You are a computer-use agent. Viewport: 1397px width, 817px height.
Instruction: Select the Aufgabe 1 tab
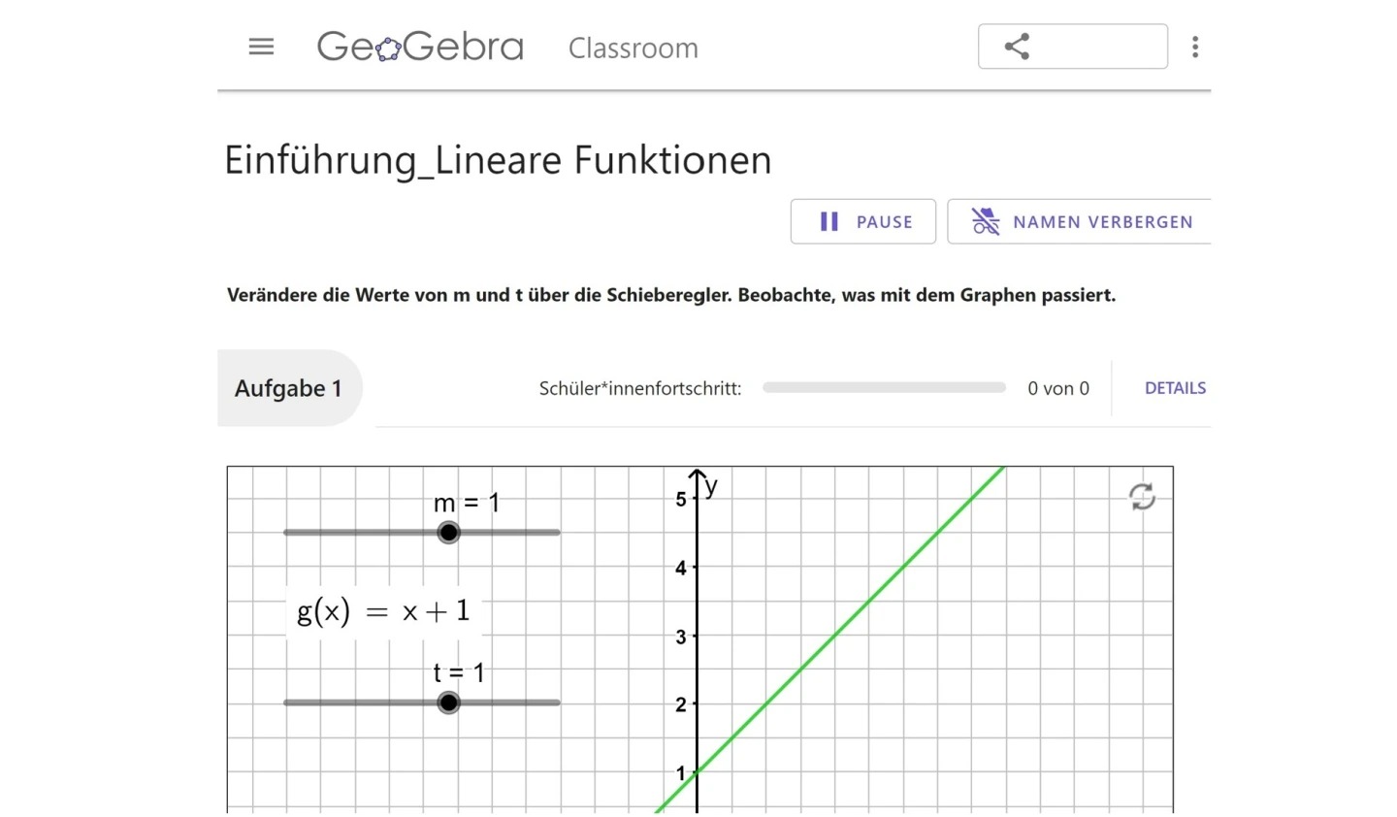[288, 388]
